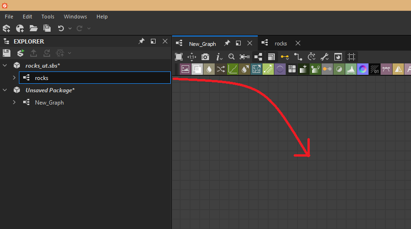Viewport: 411px width, 229px height.
Task: Click the Explorer publish package icon
Action: point(60,53)
